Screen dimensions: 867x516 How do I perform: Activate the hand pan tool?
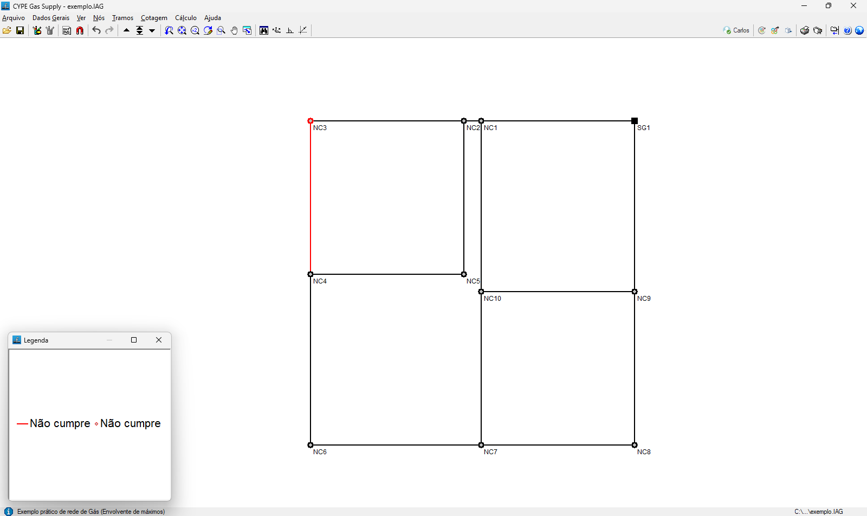click(x=234, y=30)
